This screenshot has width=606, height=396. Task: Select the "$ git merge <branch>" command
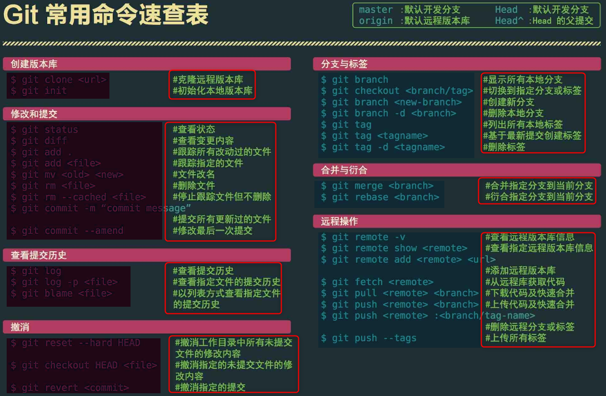[377, 186]
